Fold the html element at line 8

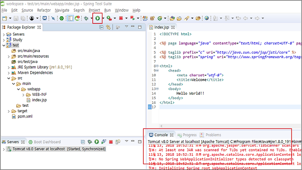pos(157,66)
